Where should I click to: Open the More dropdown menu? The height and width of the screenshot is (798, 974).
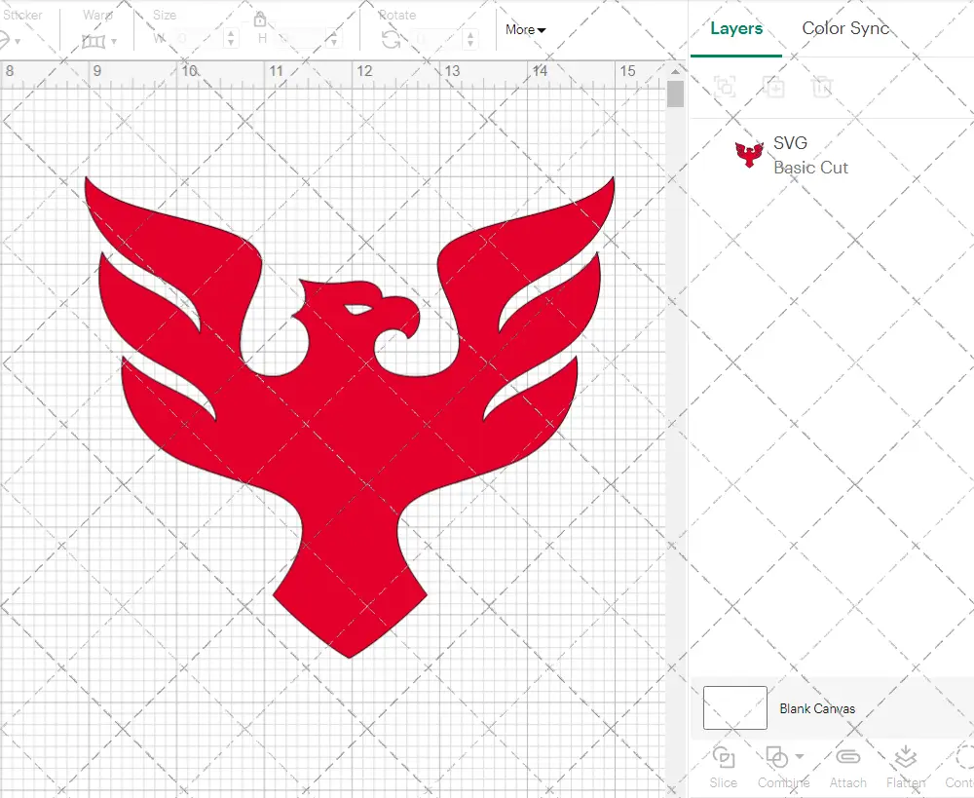[x=525, y=30]
